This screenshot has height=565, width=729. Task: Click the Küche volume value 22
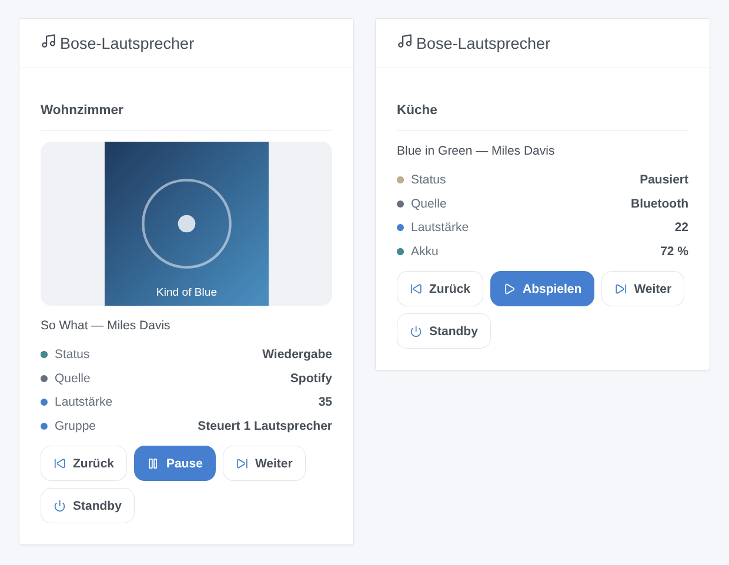(x=681, y=227)
